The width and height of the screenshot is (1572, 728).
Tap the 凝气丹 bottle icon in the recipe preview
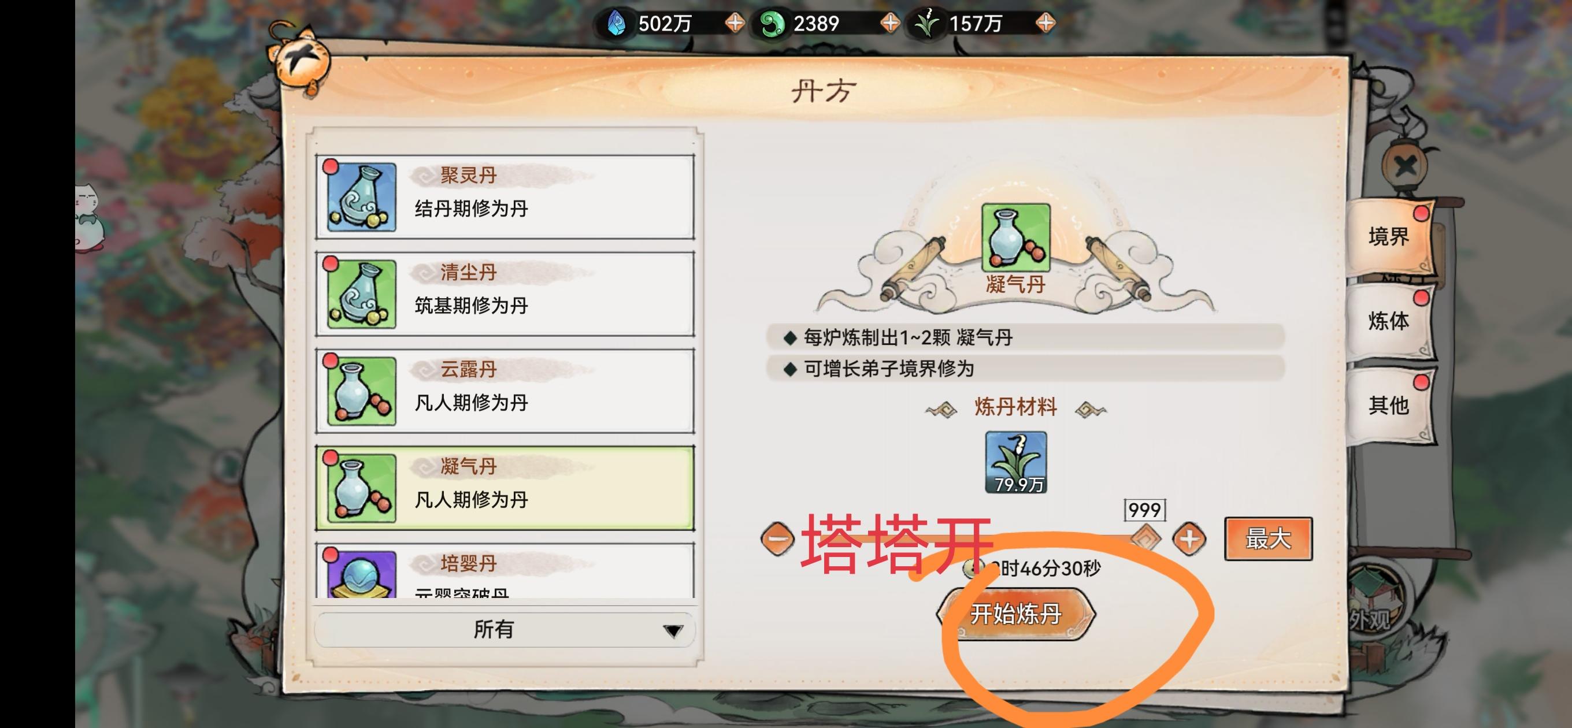[x=1015, y=238]
